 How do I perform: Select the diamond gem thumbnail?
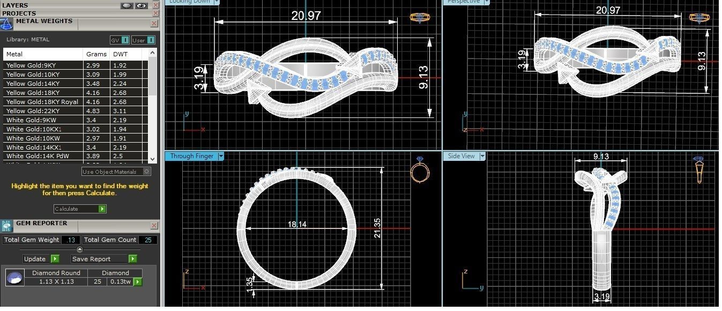click(15, 277)
